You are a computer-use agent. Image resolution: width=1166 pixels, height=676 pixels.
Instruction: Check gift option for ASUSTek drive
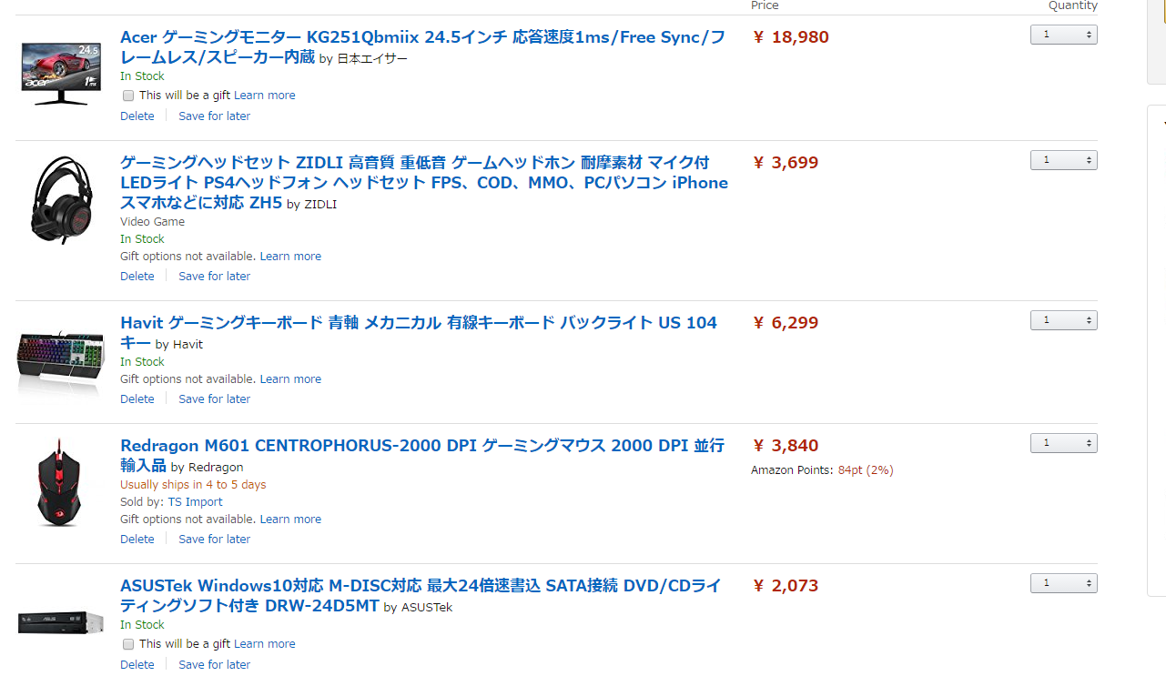coord(128,644)
